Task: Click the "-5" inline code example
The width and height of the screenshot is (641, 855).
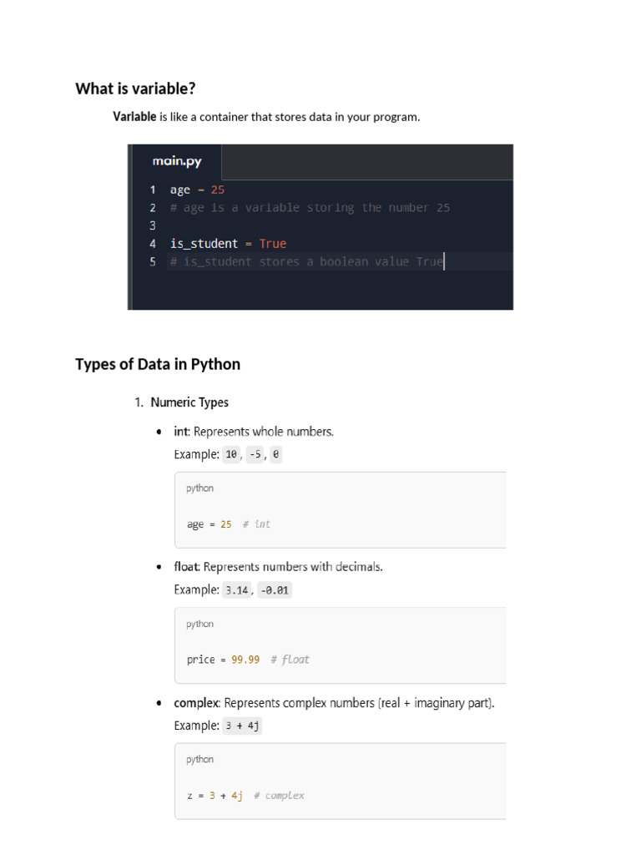Action: (x=255, y=455)
